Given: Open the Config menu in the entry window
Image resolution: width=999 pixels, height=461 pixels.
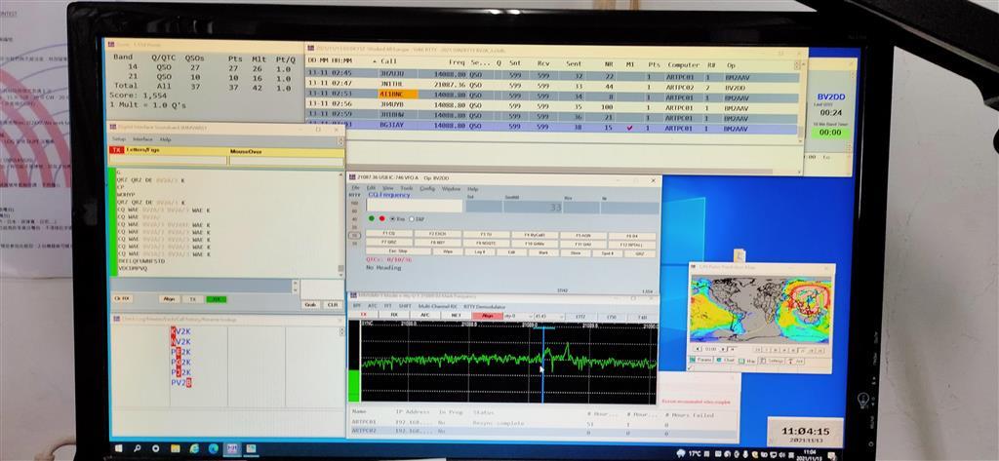Looking at the screenshot, I should click(427, 188).
